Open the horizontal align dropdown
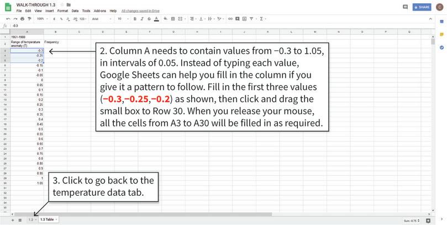 [x=193, y=19]
